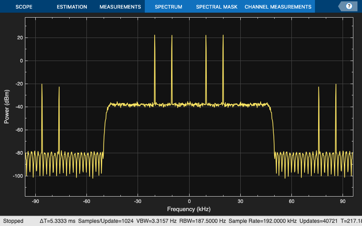Open the Measurements tab
This screenshot has width=362, height=226.
[x=120, y=7]
